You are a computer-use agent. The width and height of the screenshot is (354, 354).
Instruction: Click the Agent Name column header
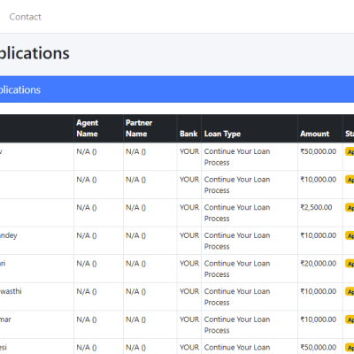click(87, 128)
